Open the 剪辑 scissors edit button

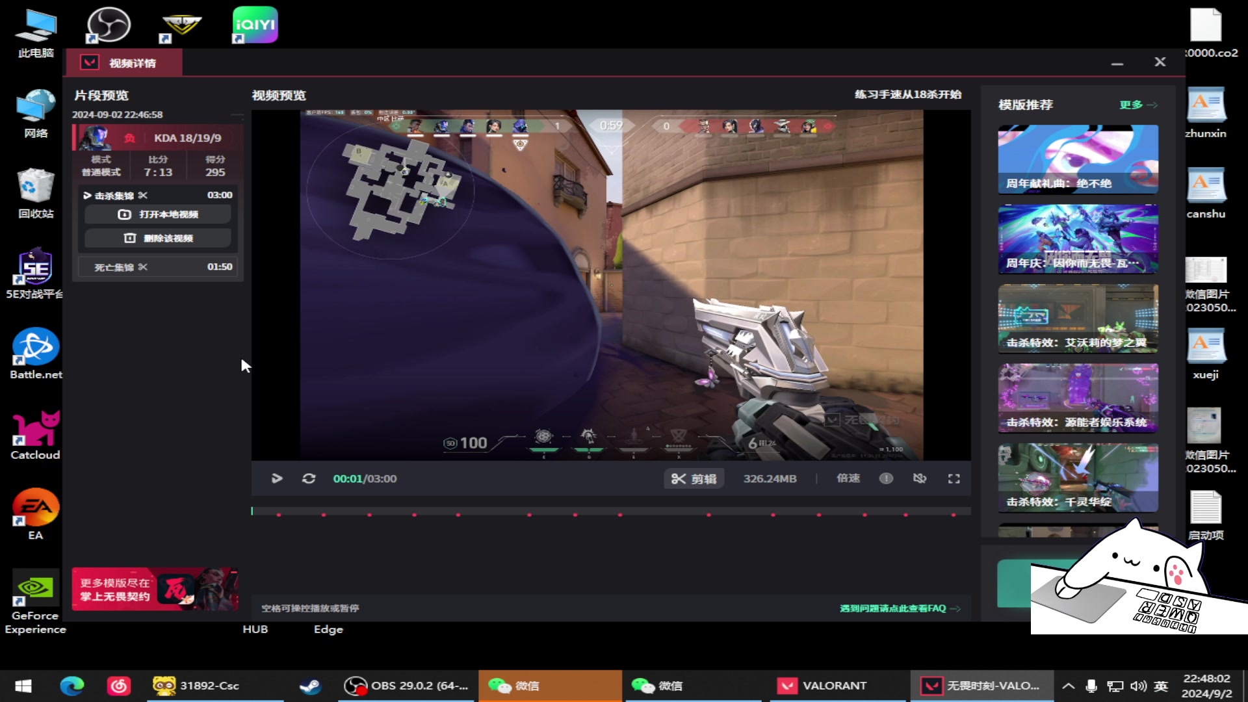click(694, 479)
